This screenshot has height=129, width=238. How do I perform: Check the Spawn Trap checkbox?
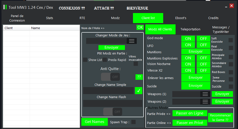click(133, 122)
